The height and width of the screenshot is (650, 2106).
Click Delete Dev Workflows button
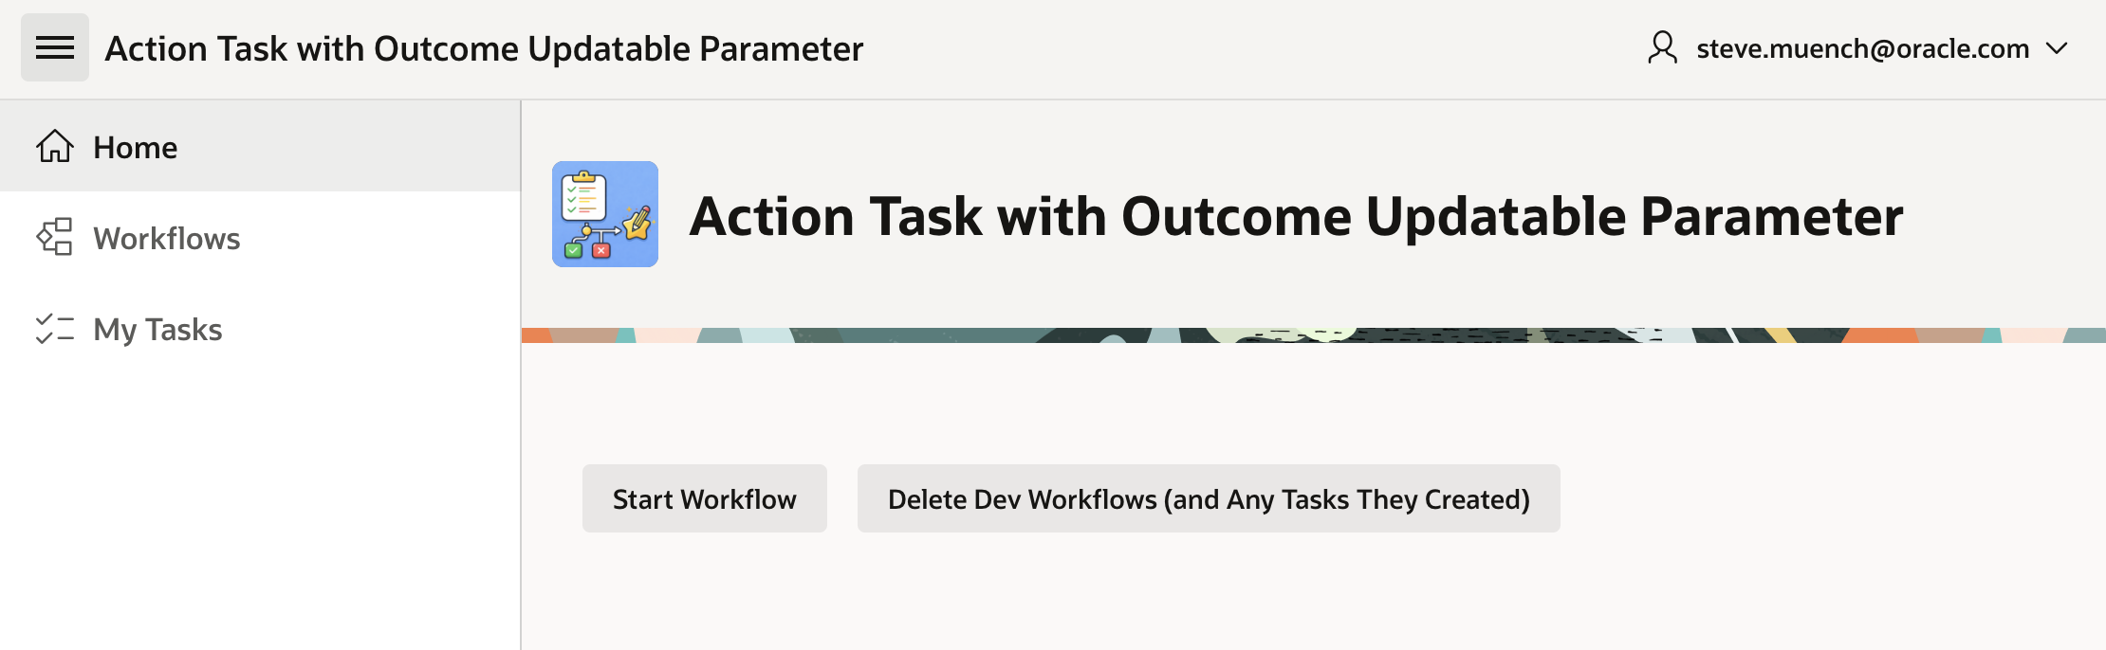pos(1208,498)
